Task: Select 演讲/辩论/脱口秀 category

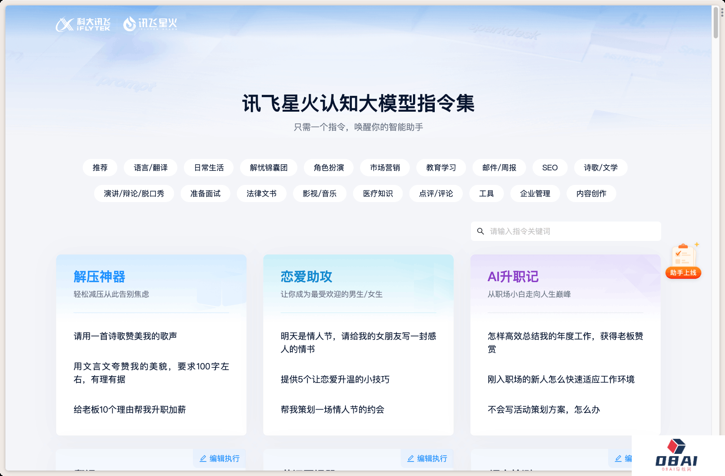Action: click(x=134, y=193)
